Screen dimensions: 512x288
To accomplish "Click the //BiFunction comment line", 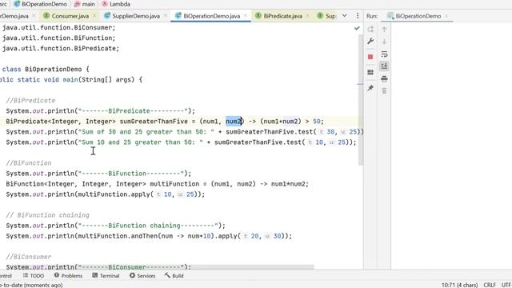I will [29, 163].
